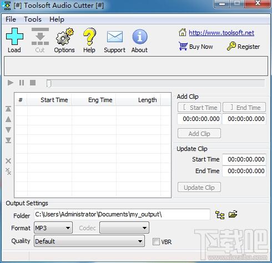Click the Support envelope icon
Viewport: 272px width, 263px height.
click(x=115, y=37)
